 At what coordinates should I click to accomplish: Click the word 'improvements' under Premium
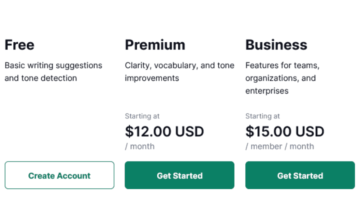(x=152, y=78)
